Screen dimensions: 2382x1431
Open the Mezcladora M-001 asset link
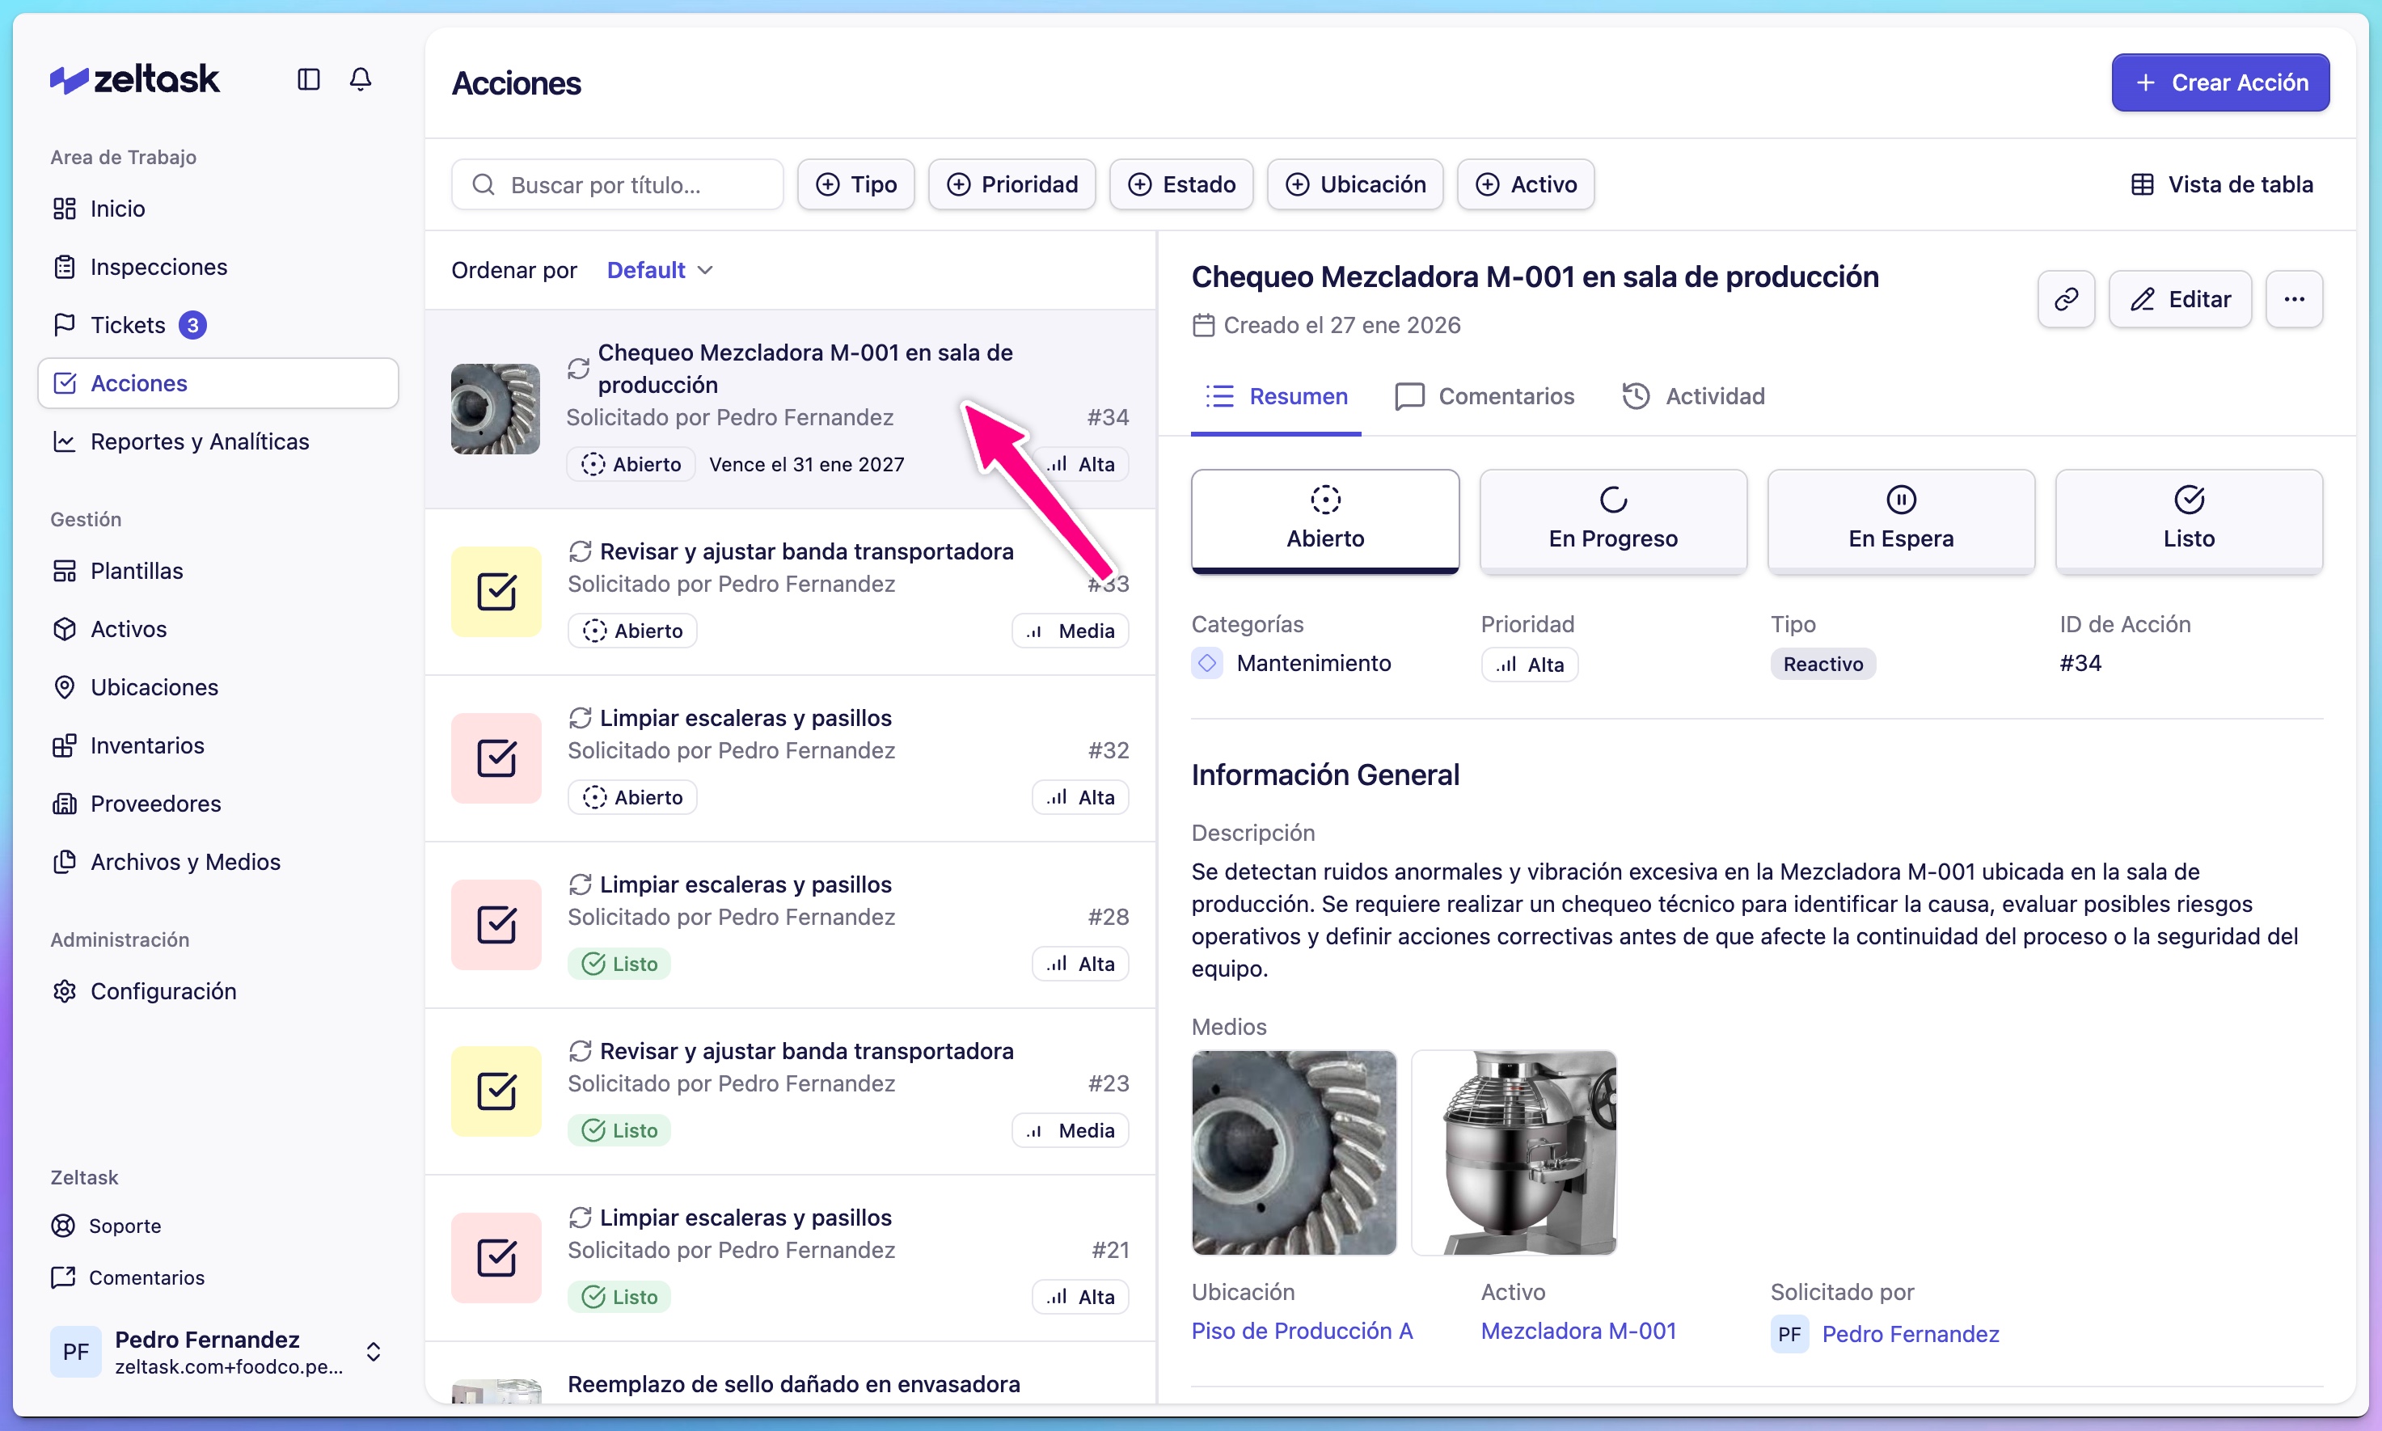click(x=1577, y=1330)
